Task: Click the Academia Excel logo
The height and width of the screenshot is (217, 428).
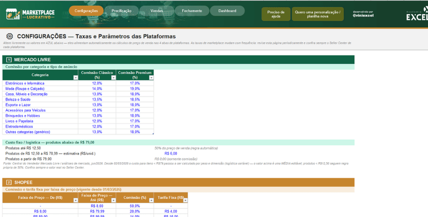Action: tap(417, 14)
